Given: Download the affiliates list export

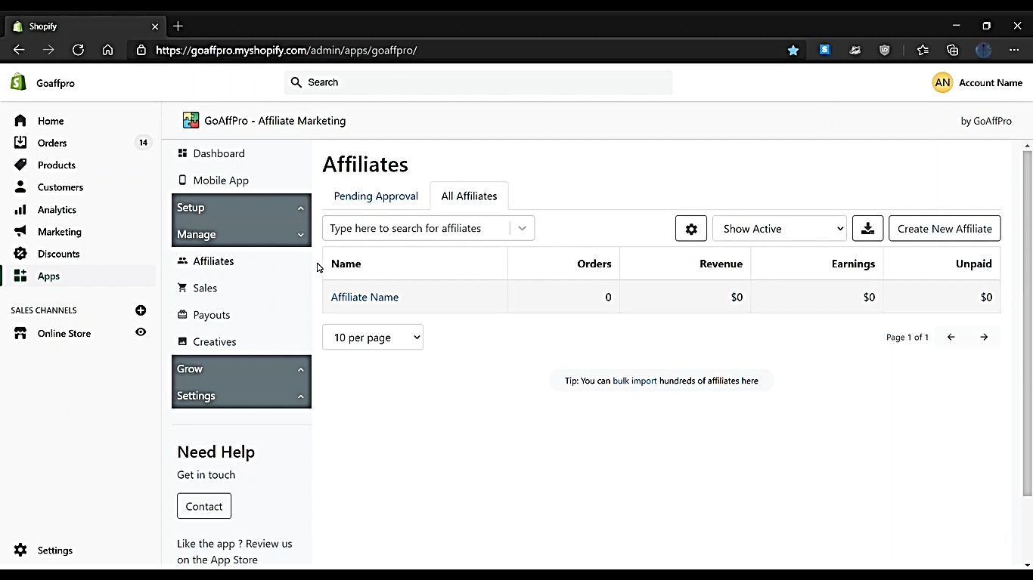Looking at the screenshot, I should [x=867, y=229].
